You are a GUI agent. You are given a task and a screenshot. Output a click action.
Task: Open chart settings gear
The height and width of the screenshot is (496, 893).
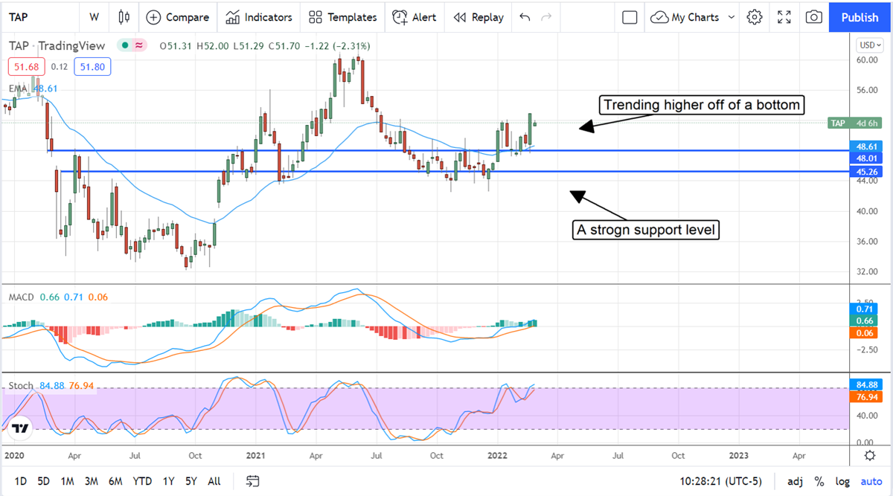[x=755, y=16]
